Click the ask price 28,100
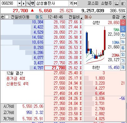Viewport: 127px width, 123px height. click(x=59, y=27)
